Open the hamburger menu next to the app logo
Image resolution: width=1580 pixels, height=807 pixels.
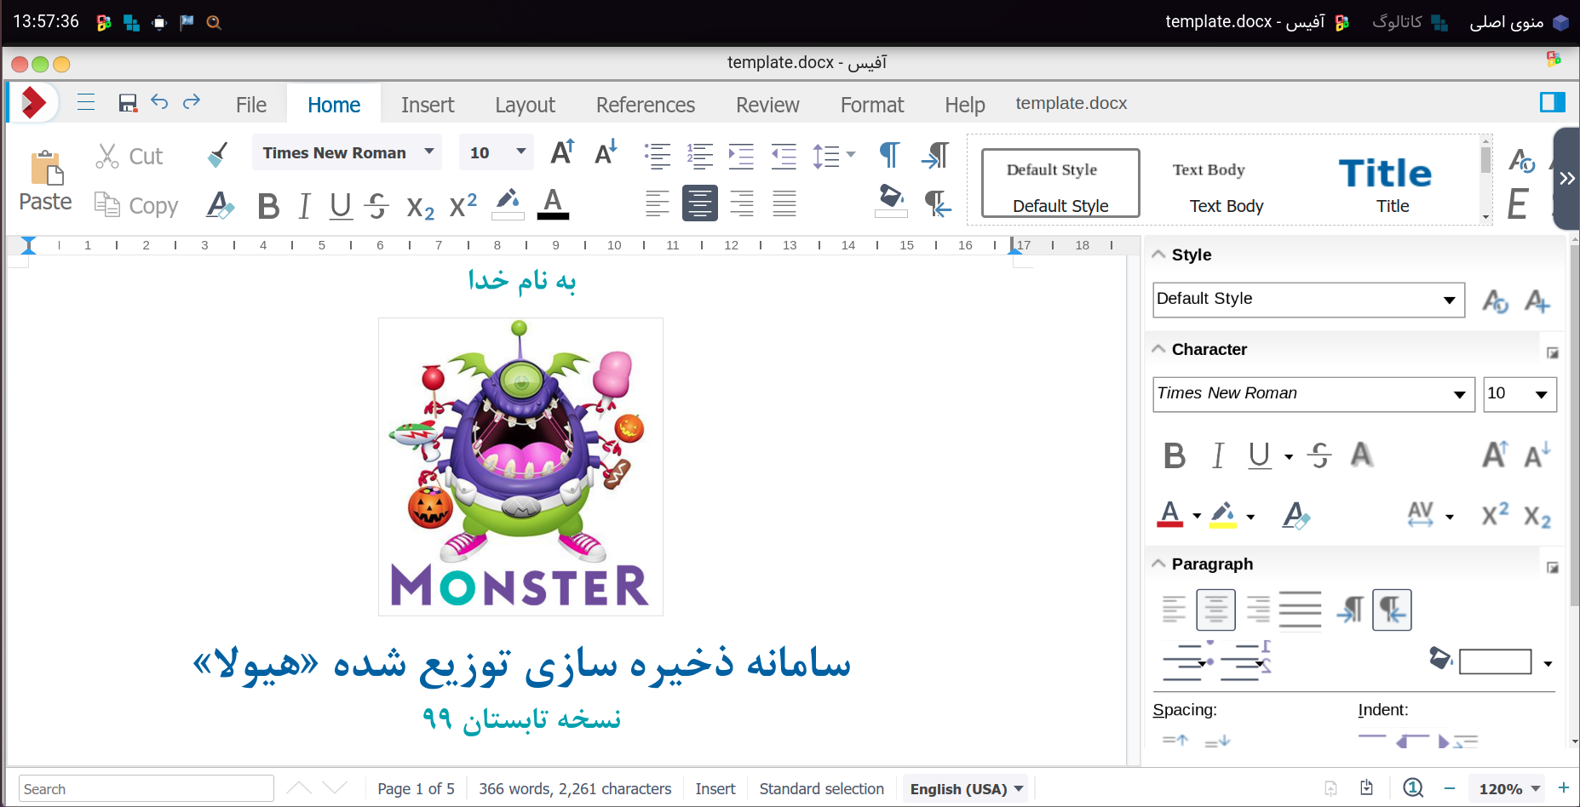coord(86,103)
